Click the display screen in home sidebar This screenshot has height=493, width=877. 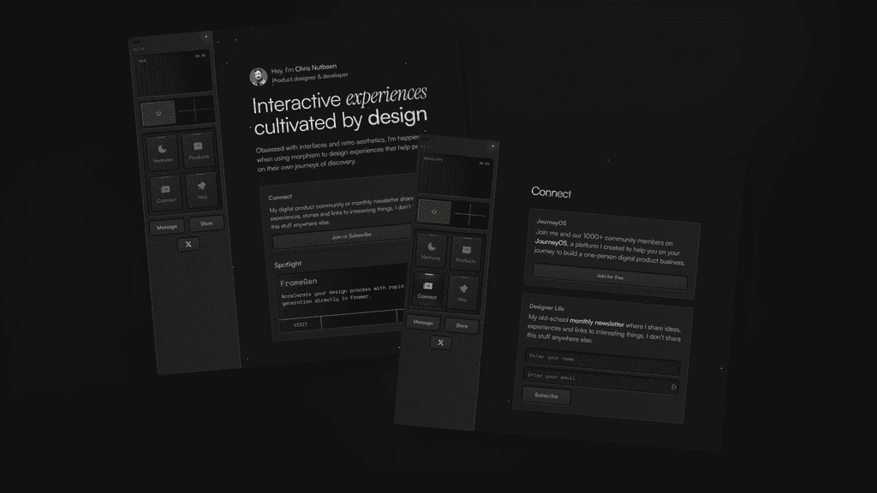[x=175, y=74]
